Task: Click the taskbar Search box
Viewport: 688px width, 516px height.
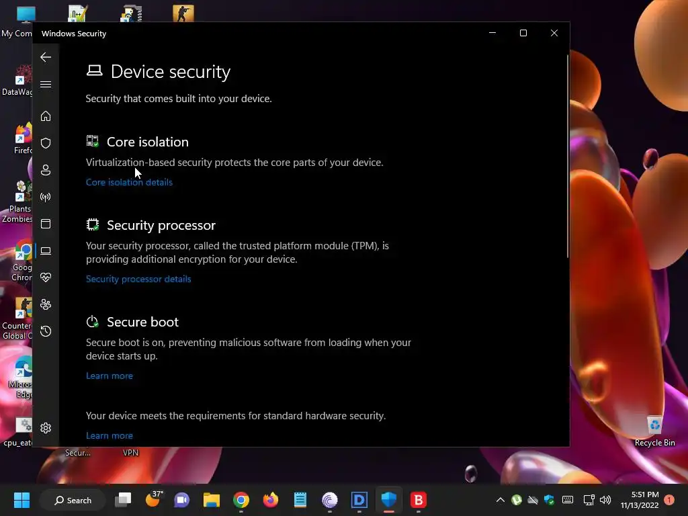Action: point(73,500)
